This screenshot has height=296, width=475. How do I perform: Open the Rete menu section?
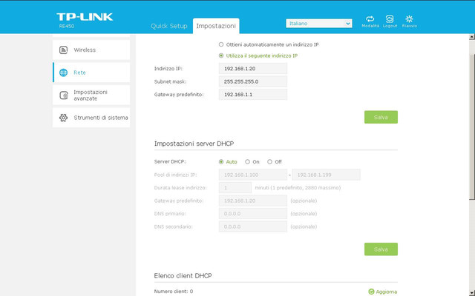[x=91, y=73]
